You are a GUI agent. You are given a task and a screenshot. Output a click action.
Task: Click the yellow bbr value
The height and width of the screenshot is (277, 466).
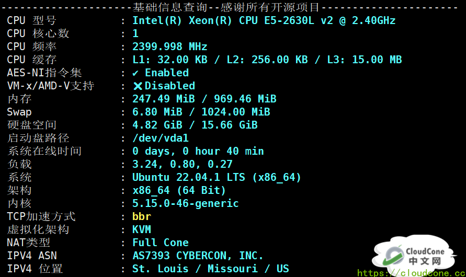pyautogui.click(x=142, y=217)
